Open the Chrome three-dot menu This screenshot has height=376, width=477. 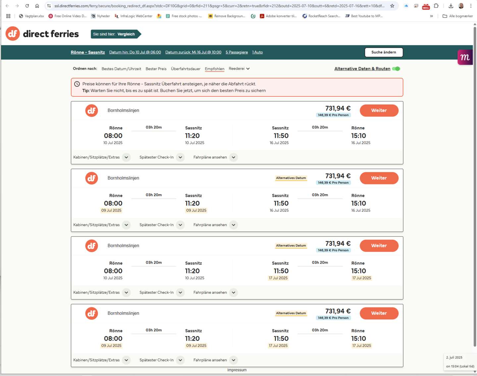click(471, 6)
